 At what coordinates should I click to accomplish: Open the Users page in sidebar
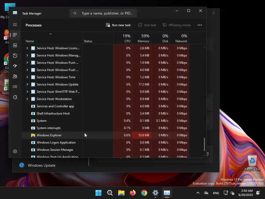tap(15, 76)
